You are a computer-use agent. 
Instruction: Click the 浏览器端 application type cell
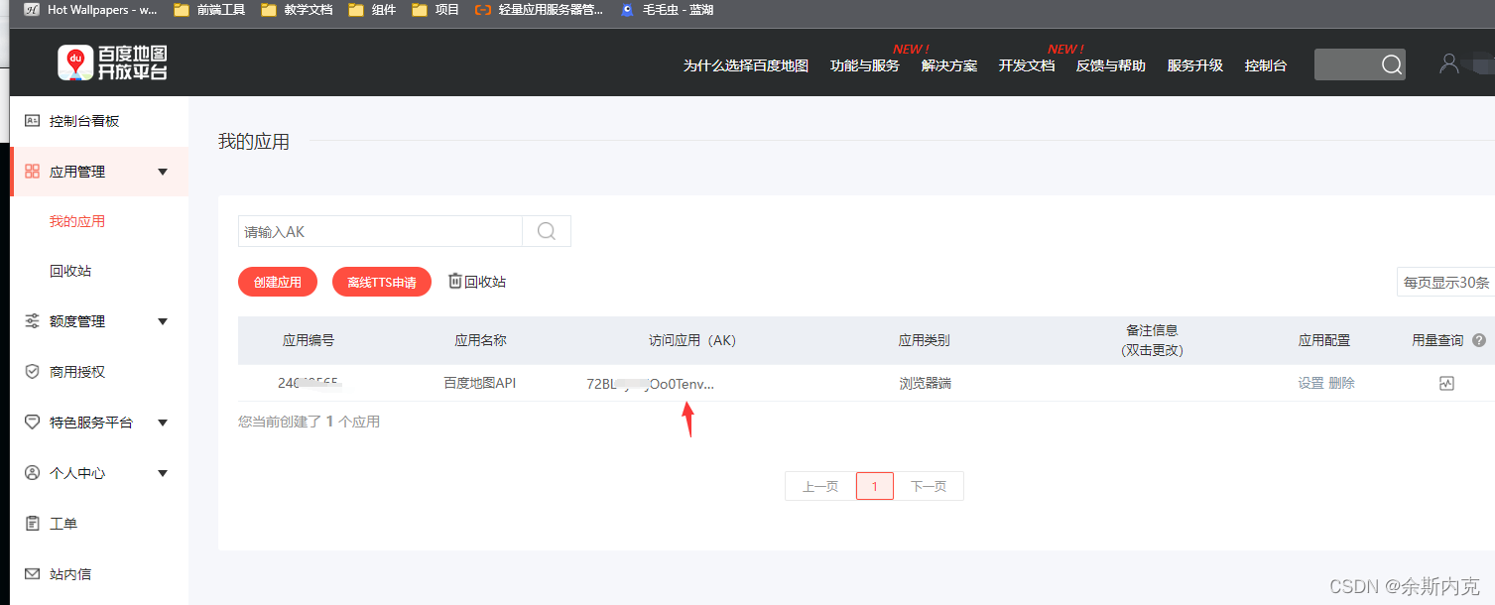[x=925, y=383]
